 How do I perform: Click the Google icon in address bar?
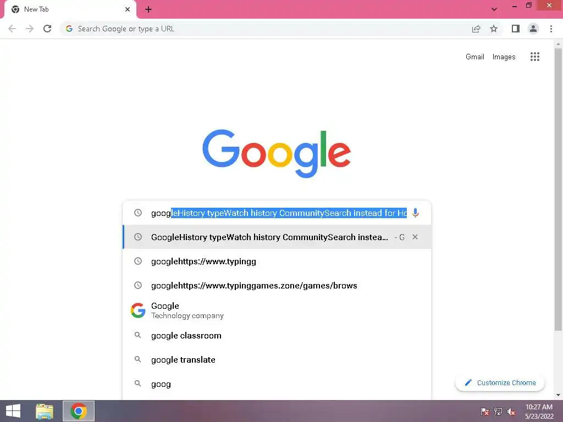click(69, 29)
